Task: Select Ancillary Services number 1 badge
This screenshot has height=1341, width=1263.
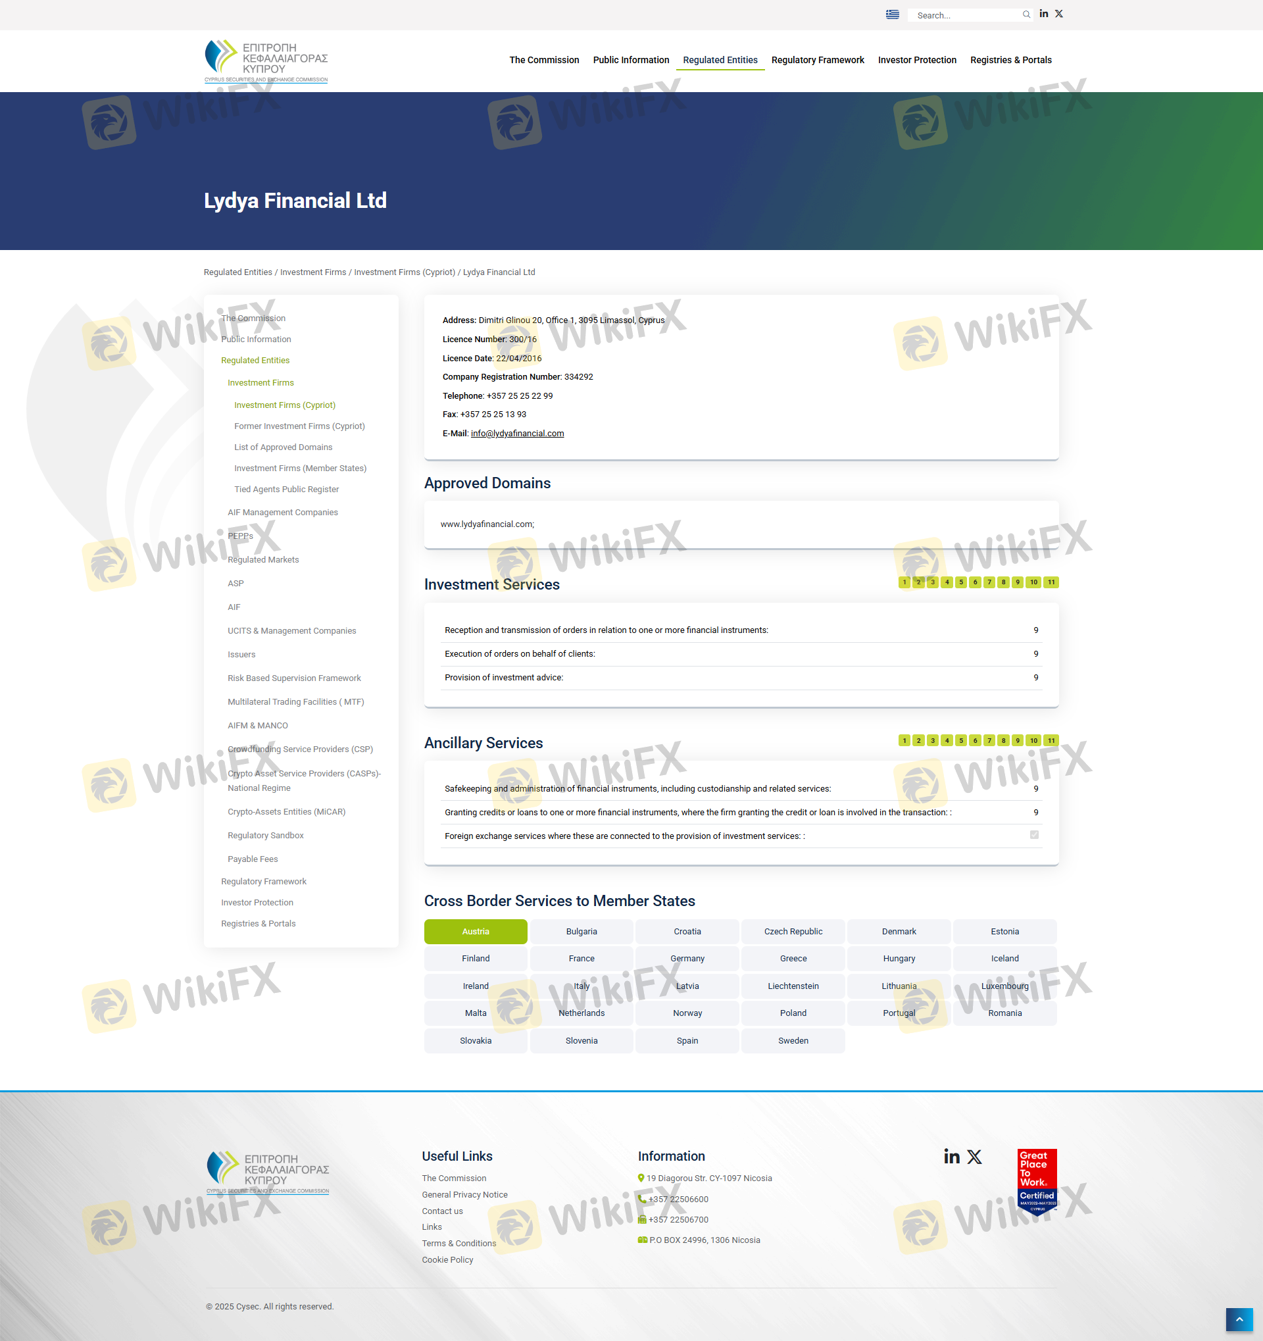Action: point(904,741)
